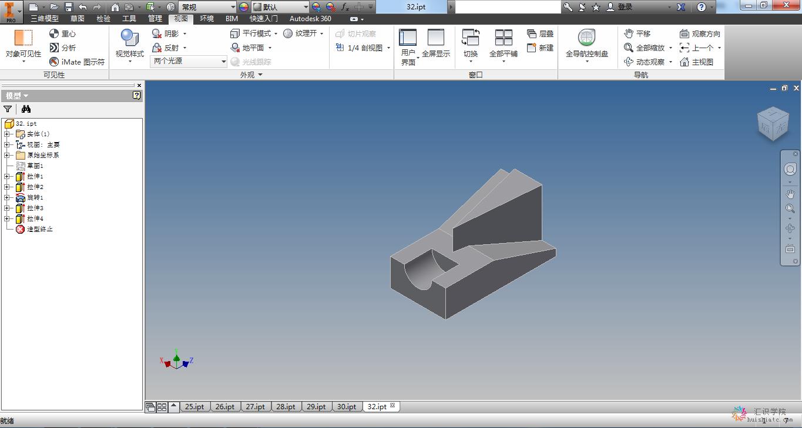Click the ViewCube in the viewport
This screenshot has height=428, width=802.
(x=773, y=124)
